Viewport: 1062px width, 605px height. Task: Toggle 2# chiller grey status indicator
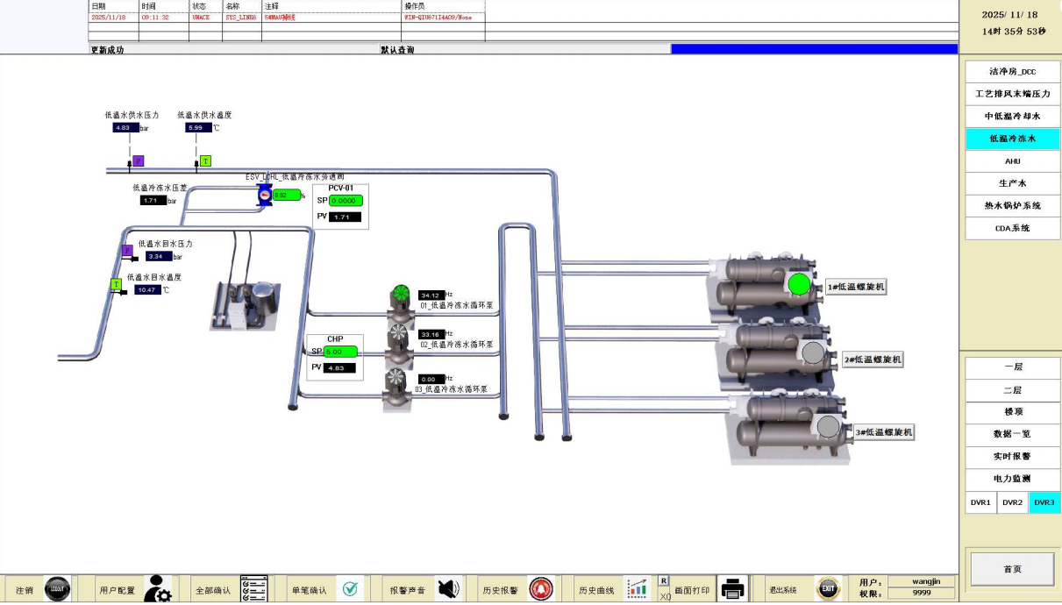pyautogui.click(x=814, y=352)
